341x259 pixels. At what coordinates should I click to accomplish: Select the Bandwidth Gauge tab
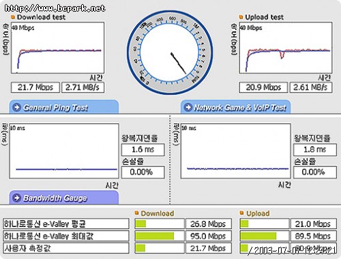click(64, 198)
